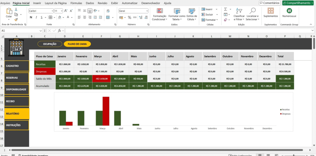Toggle bold (N) formatting
The image size is (316, 156).
click(31, 18)
